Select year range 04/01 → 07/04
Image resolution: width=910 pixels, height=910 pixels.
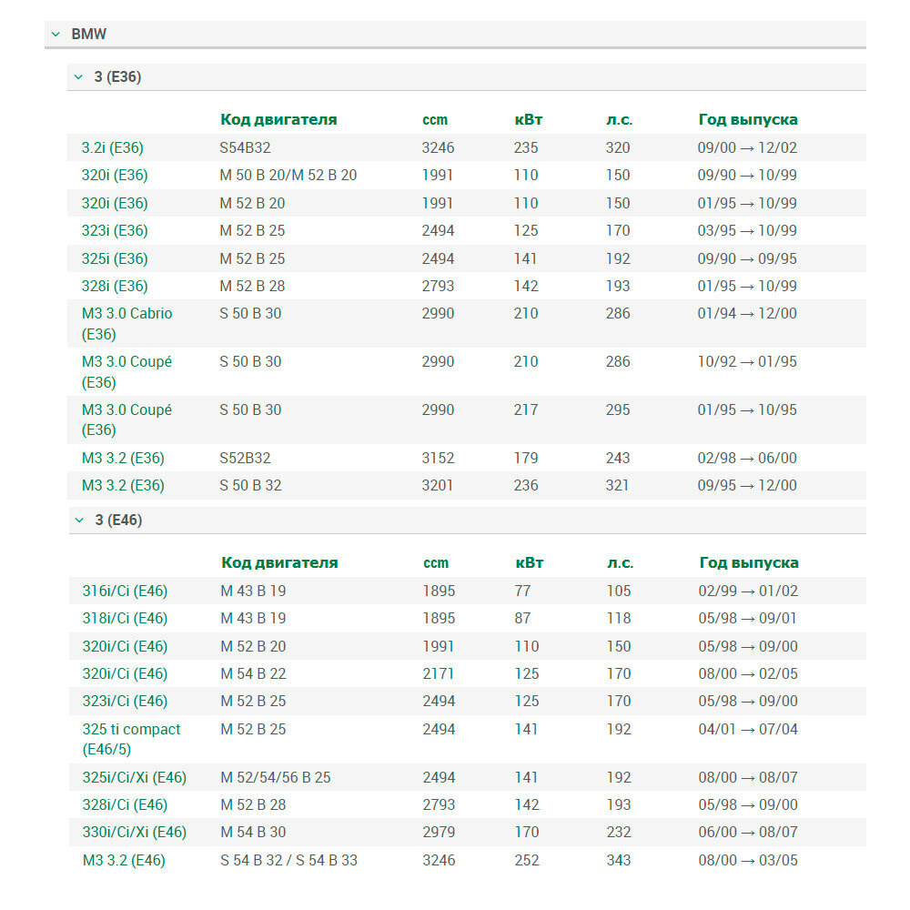749,730
